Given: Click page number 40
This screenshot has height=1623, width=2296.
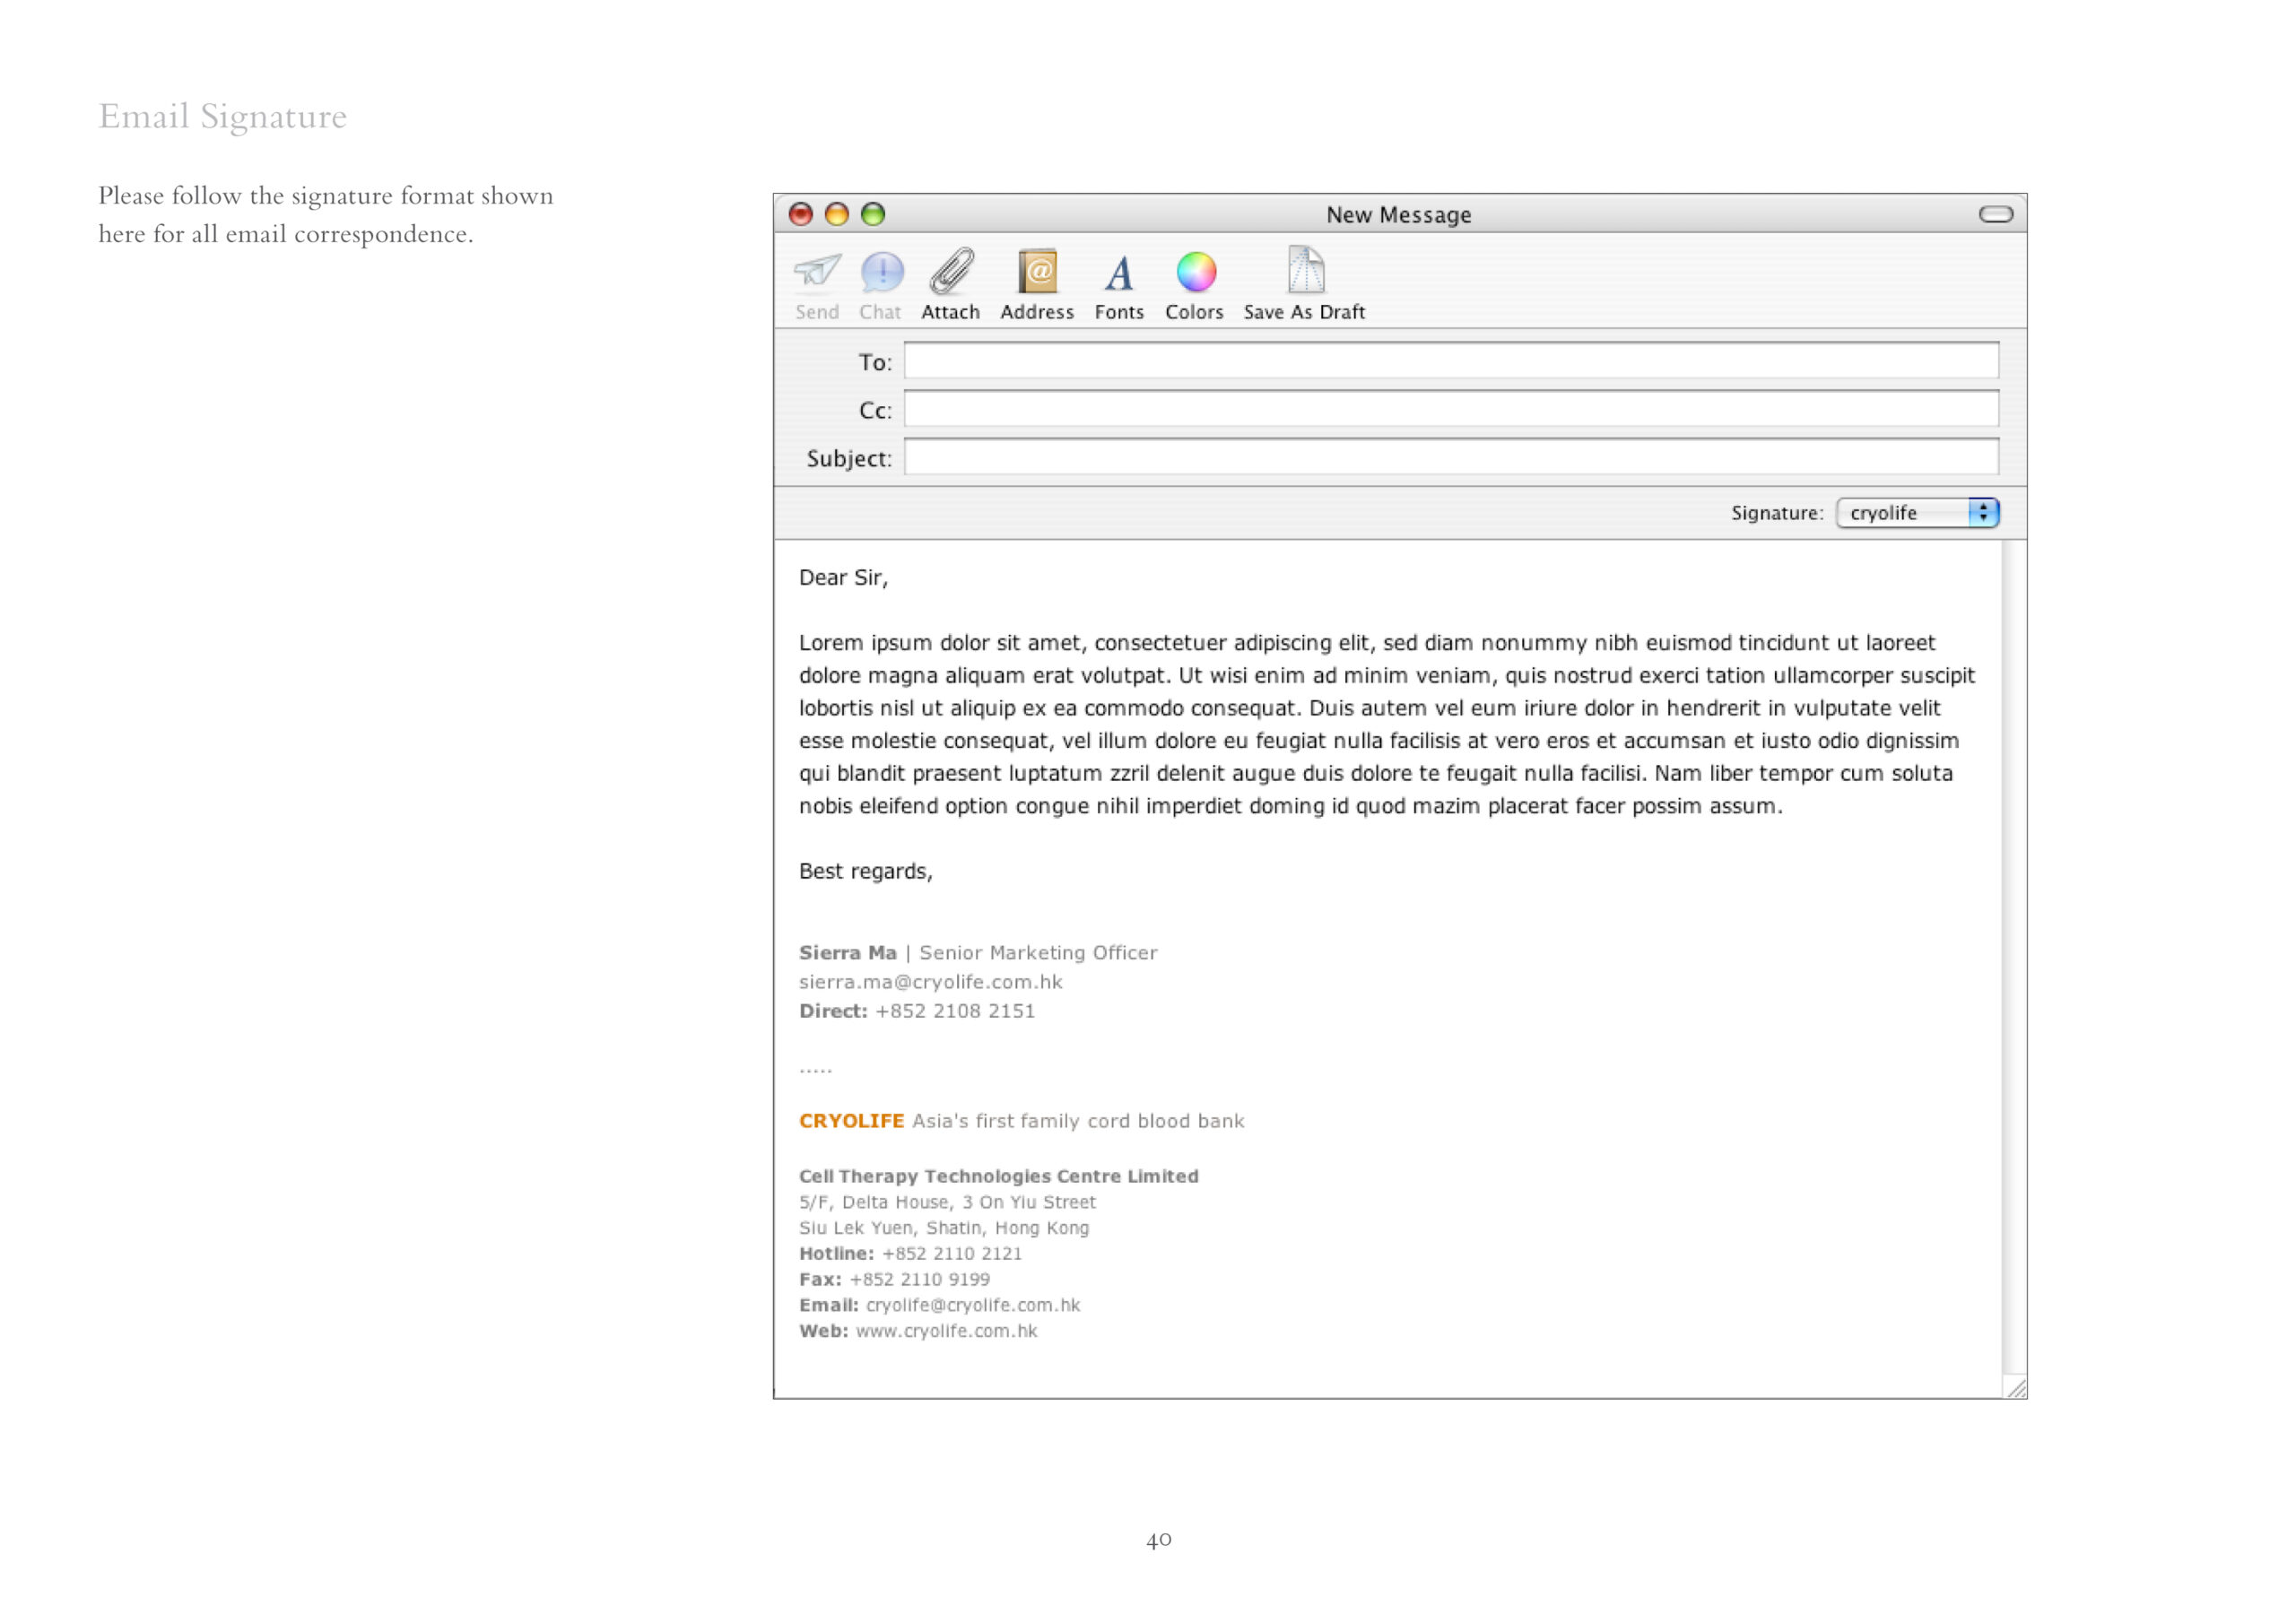Looking at the screenshot, I should 1159,1540.
